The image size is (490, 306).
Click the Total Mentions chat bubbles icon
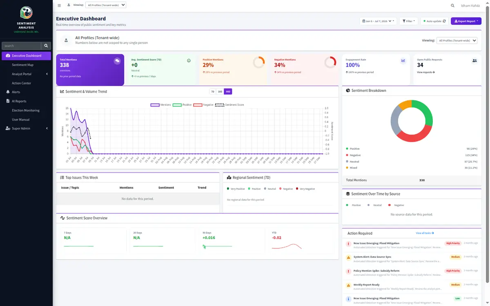click(117, 61)
